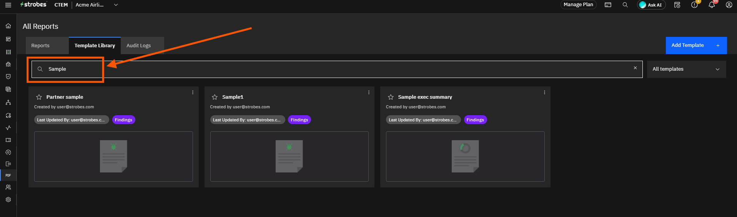Click Last Updated By chip on Partner sample
Screen dimensions: 737x217
72,120
